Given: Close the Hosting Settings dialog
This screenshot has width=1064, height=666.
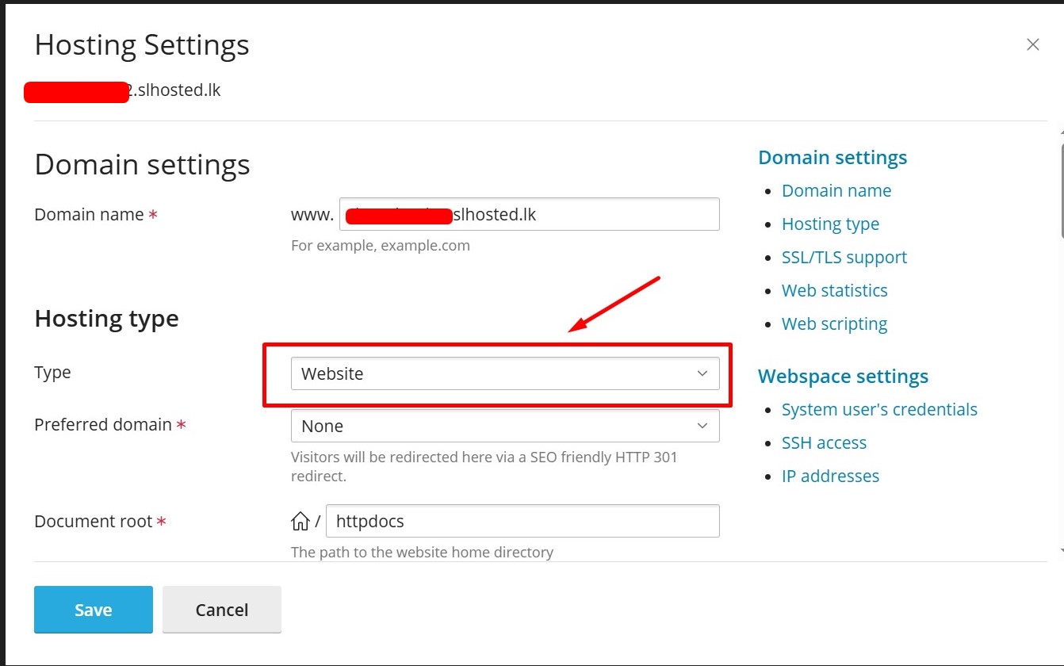Looking at the screenshot, I should [x=1032, y=45].
